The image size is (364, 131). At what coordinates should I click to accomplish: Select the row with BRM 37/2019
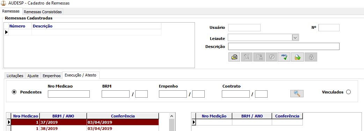click(85, 122)
